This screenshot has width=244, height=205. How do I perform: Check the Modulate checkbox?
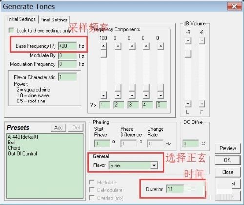coord(92,182)
